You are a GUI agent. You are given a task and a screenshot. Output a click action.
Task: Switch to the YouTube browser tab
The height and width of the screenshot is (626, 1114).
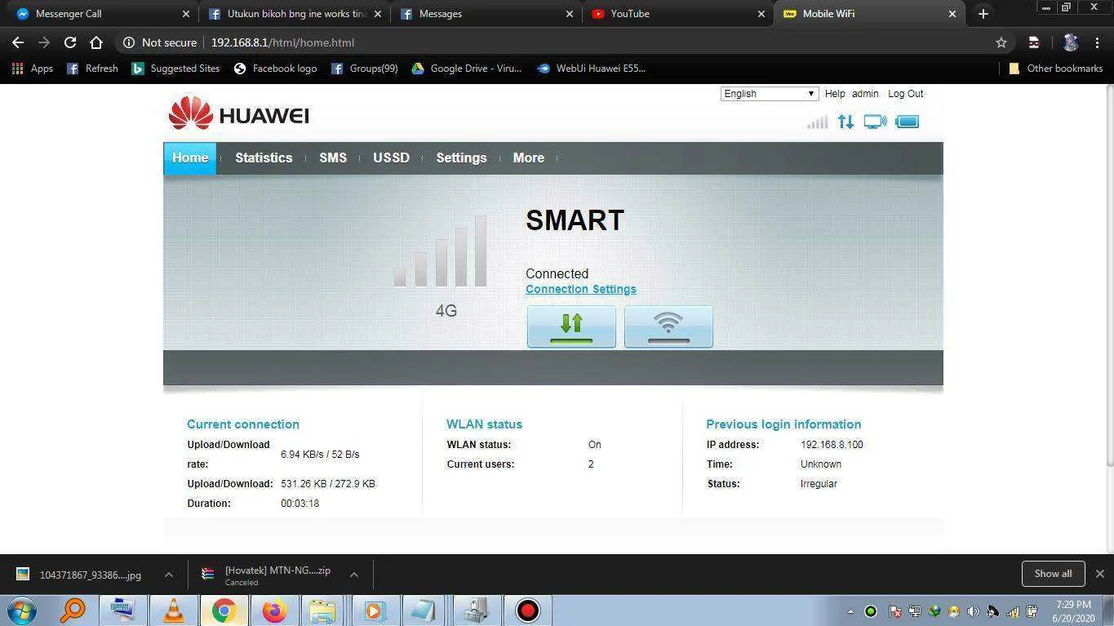pos(679,14)
